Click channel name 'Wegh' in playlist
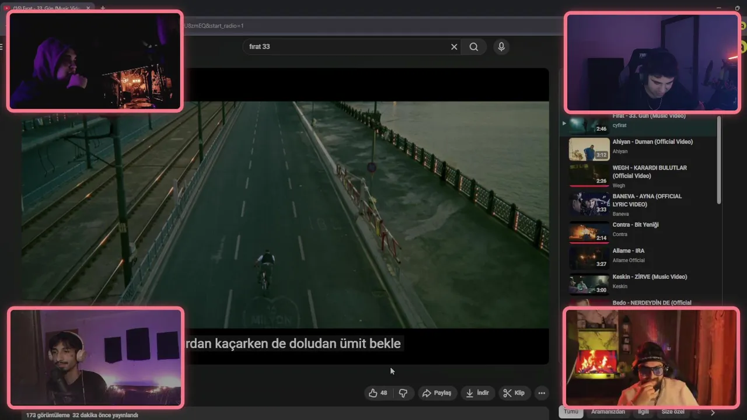The image size is (747, 420). tap(619, 185)
